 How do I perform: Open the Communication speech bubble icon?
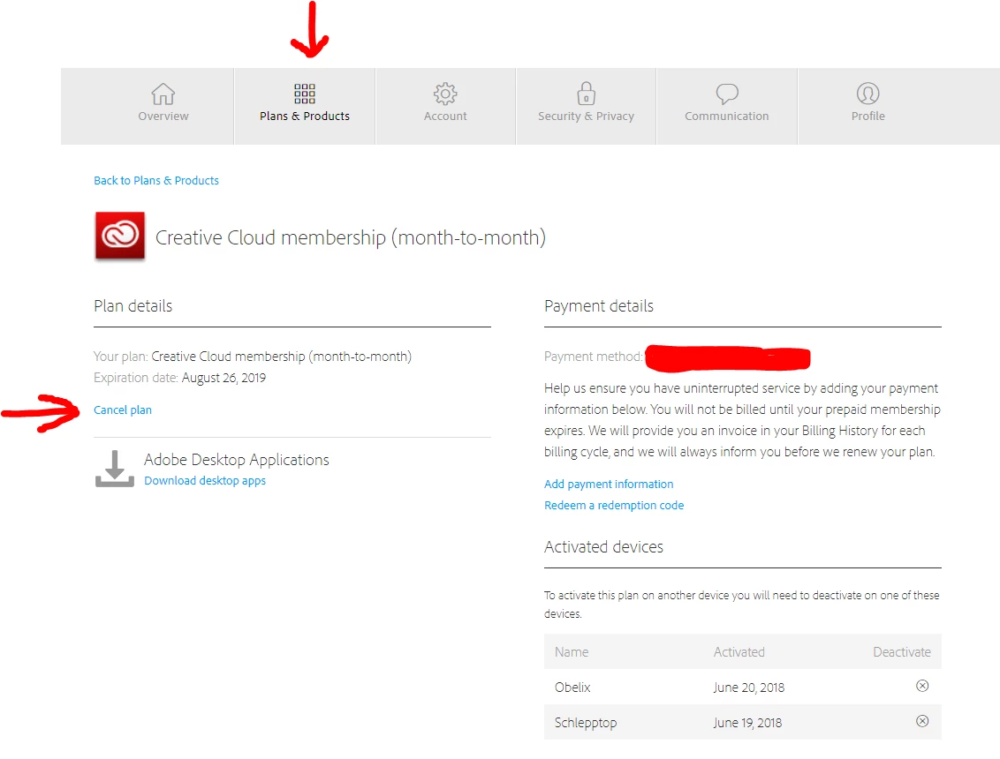(x=727, y=94)
